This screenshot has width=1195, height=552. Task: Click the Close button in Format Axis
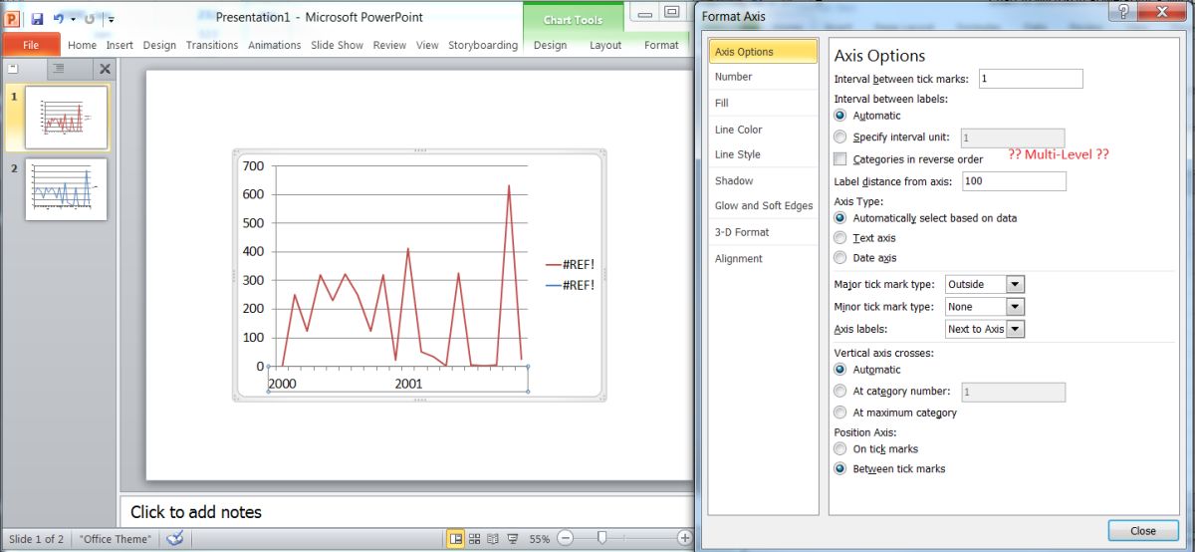click(x=1143, y=531)
